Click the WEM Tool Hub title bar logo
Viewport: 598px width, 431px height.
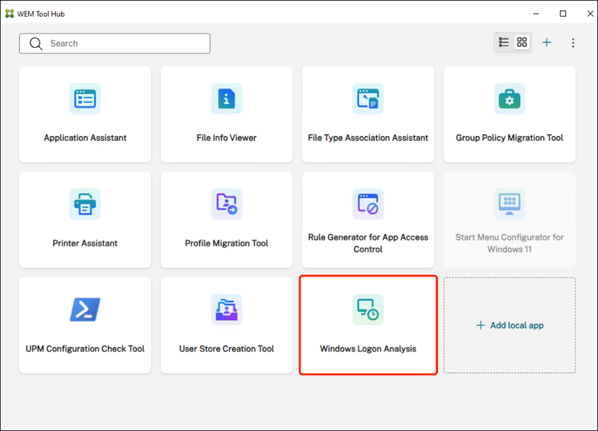[x=9, y=13]
